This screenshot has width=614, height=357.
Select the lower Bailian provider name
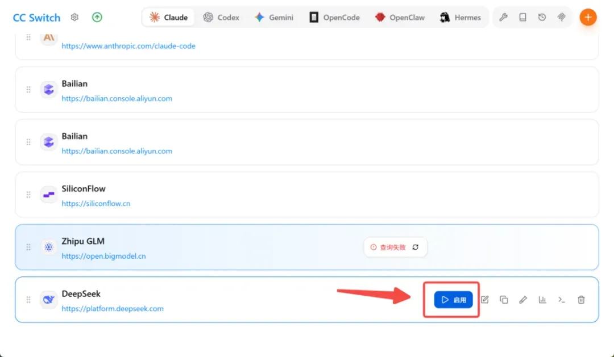click(74, 136)
